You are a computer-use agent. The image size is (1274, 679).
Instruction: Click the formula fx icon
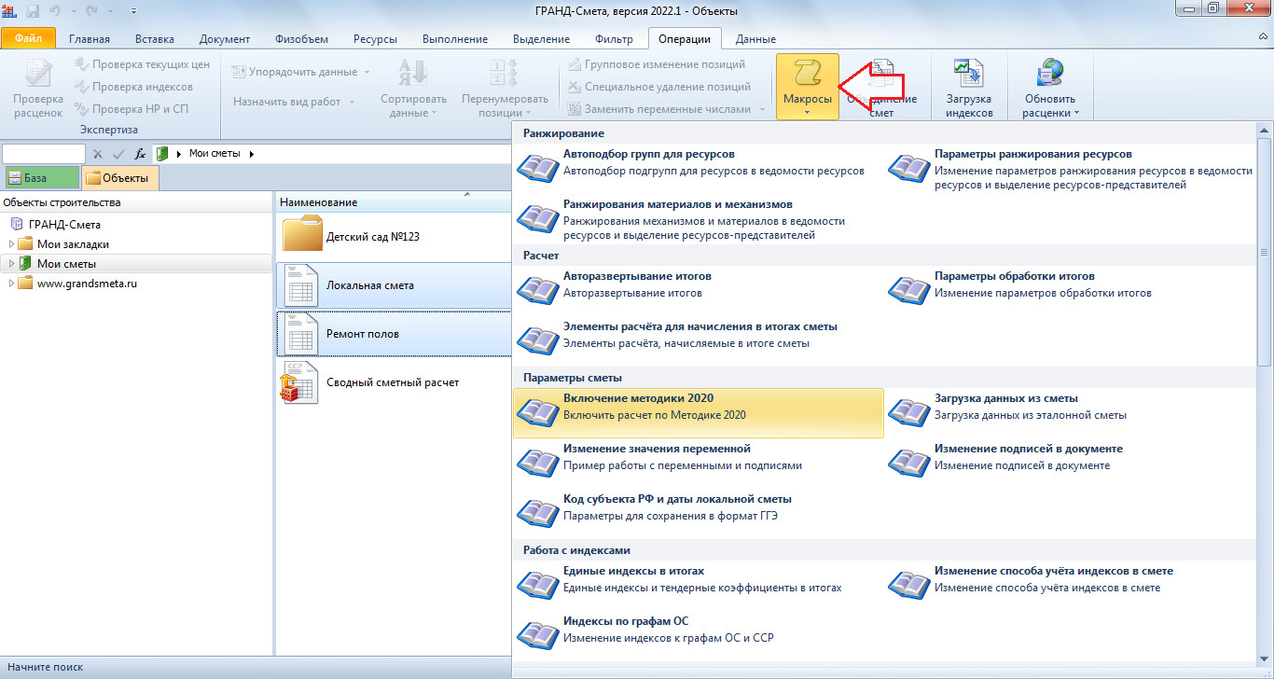141,153
